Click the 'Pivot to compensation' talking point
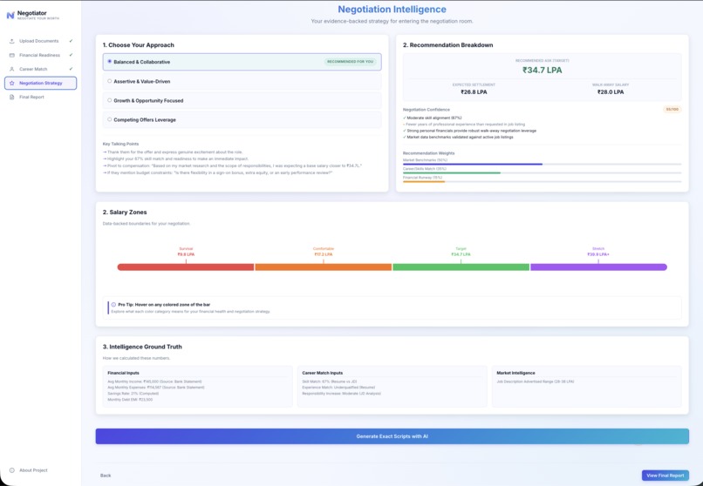 [232, 165]
